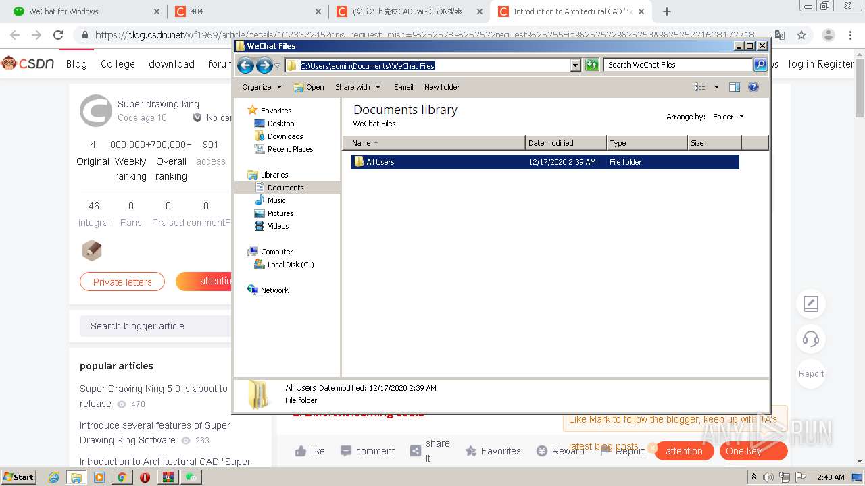Viewport: 865px width, 486px height.
Task: Click the search magnifier icon
Action: click(760, 65)
